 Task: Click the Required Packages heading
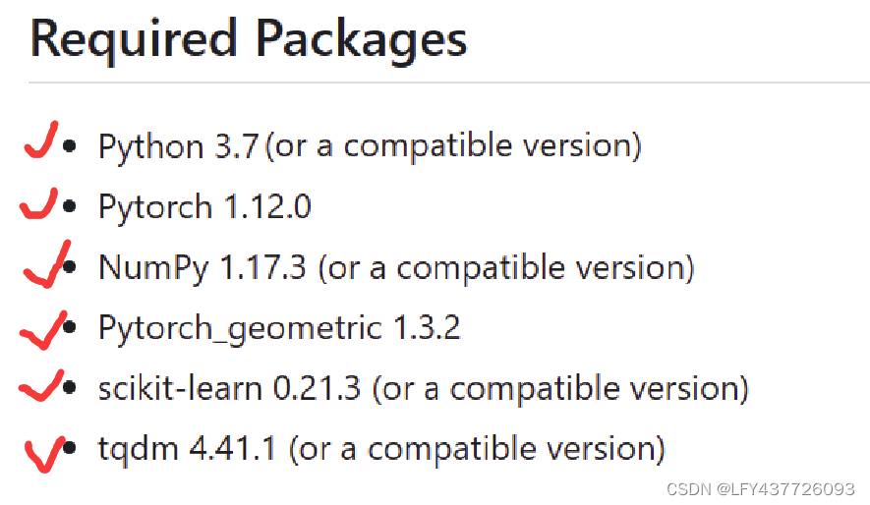tap(249, 38)
